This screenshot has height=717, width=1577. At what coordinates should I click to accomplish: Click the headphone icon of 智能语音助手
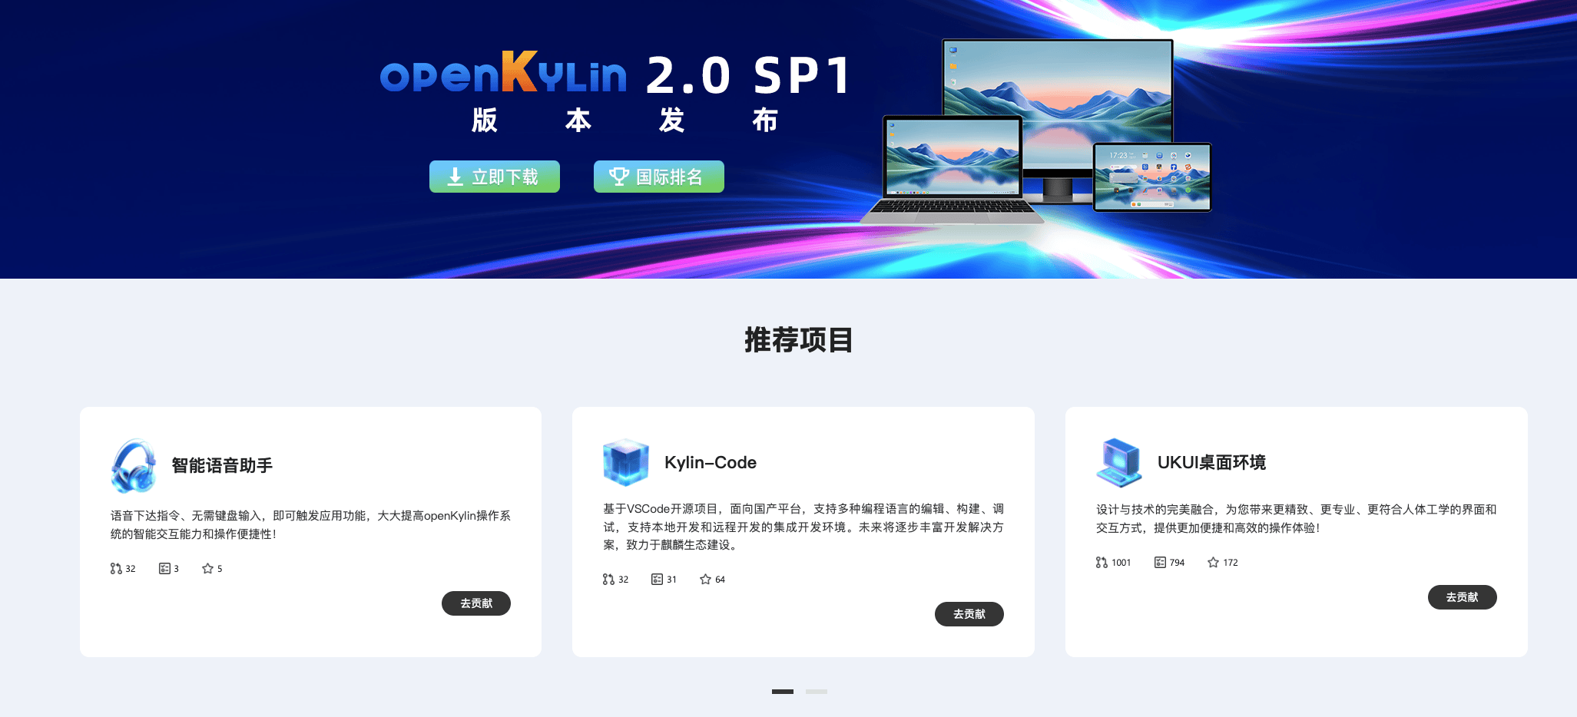[x=134, y=465]
